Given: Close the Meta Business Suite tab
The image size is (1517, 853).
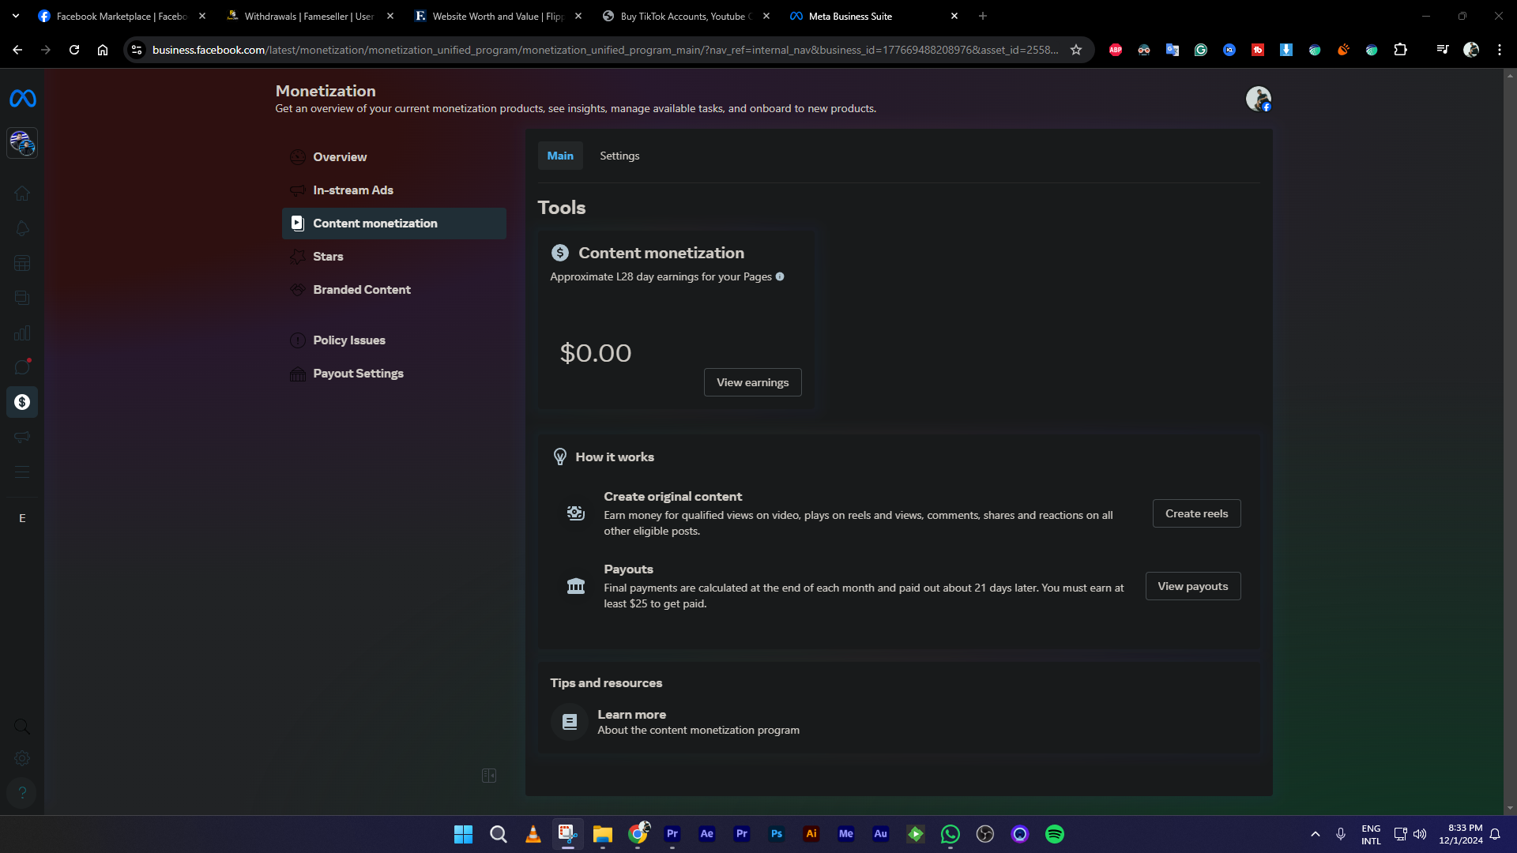Looking at the screenshot, I should click(x=954, y=16).
